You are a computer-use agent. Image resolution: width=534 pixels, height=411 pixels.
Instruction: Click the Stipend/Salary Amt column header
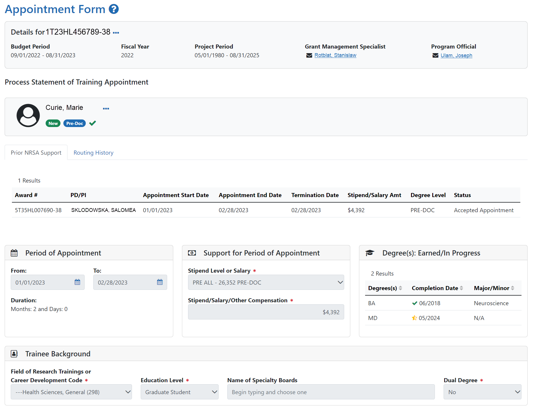point(374,195)
